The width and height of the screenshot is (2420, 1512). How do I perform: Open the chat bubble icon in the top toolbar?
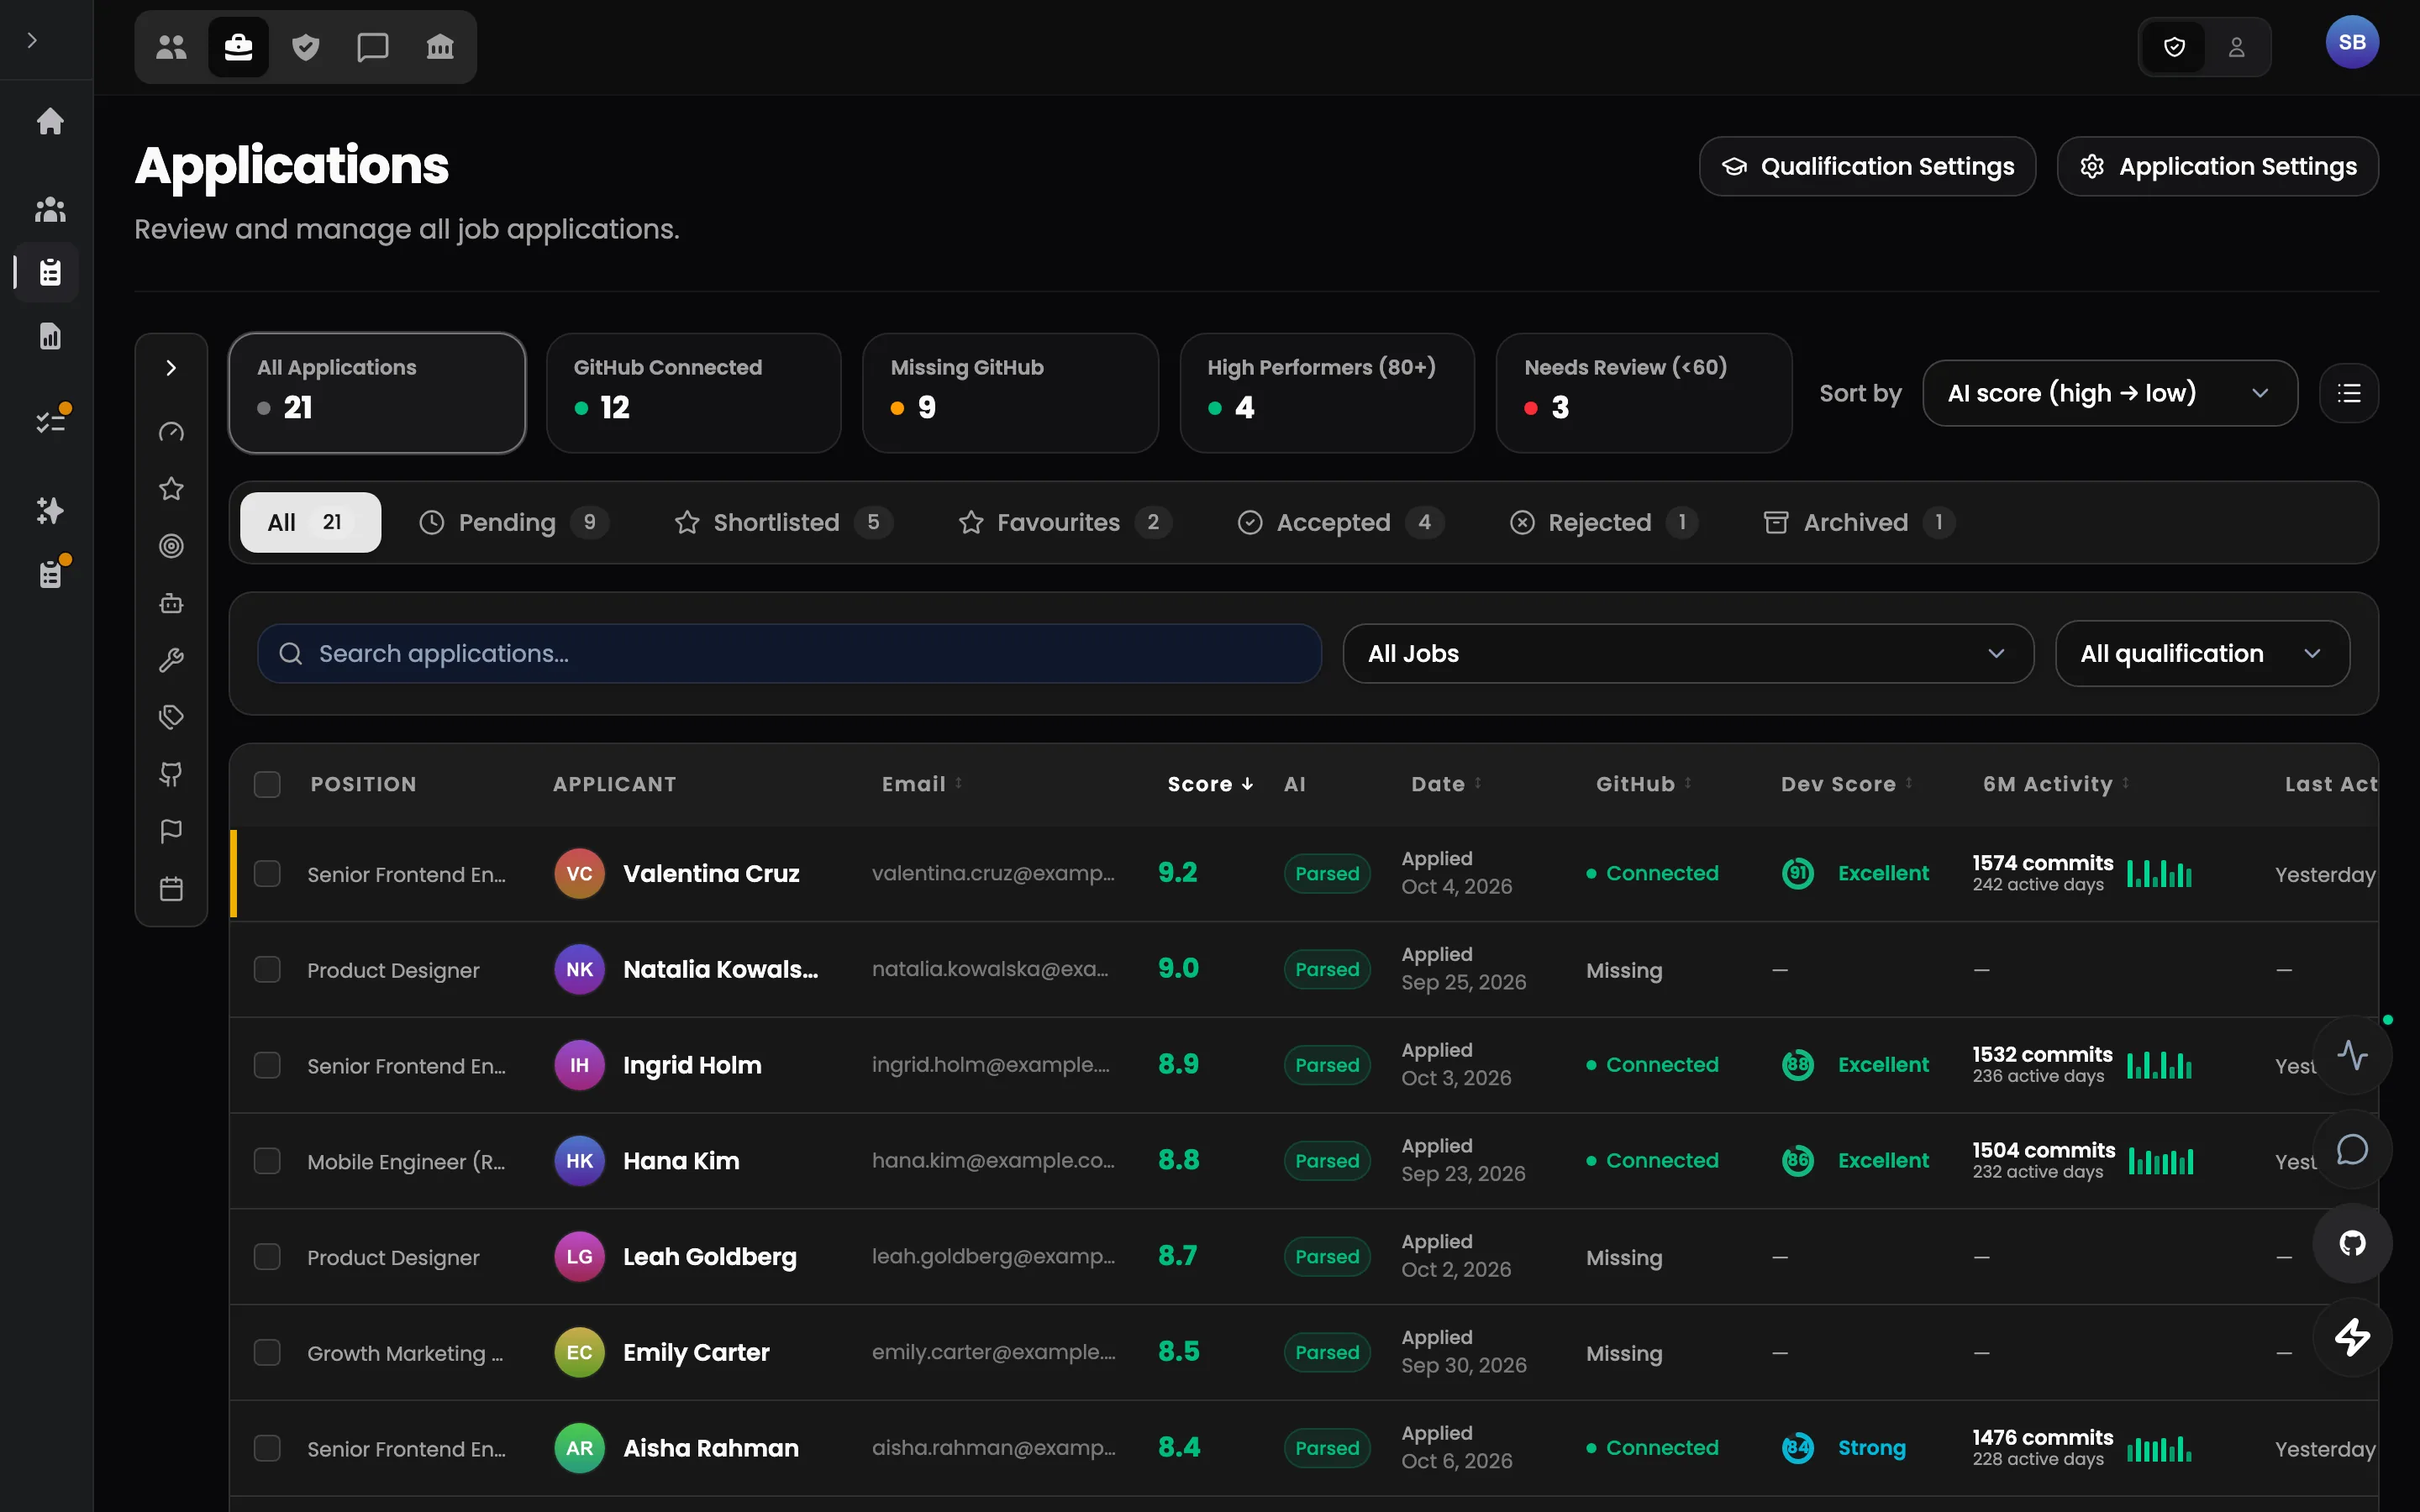coord(373,47)
